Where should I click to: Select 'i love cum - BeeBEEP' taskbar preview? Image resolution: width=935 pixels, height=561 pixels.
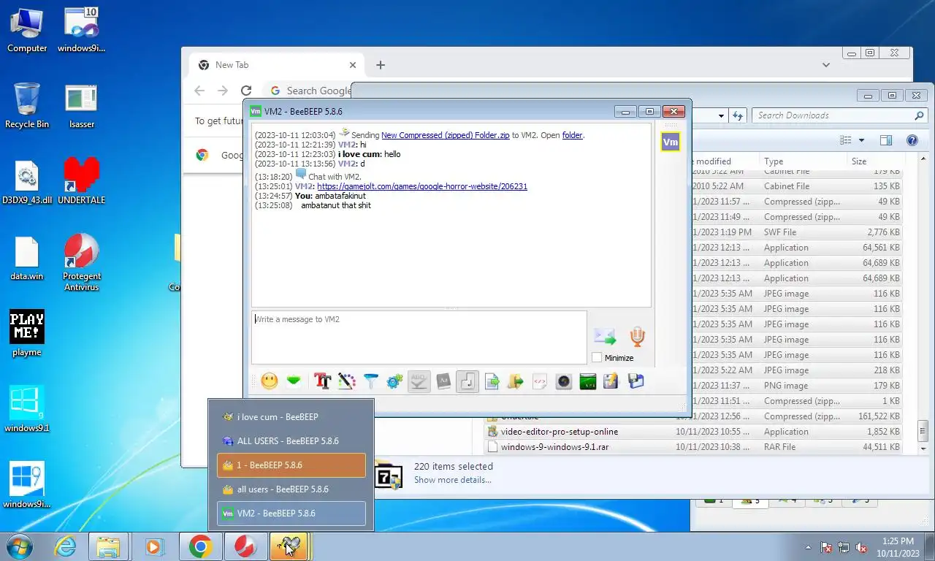[x=291, y=417]
